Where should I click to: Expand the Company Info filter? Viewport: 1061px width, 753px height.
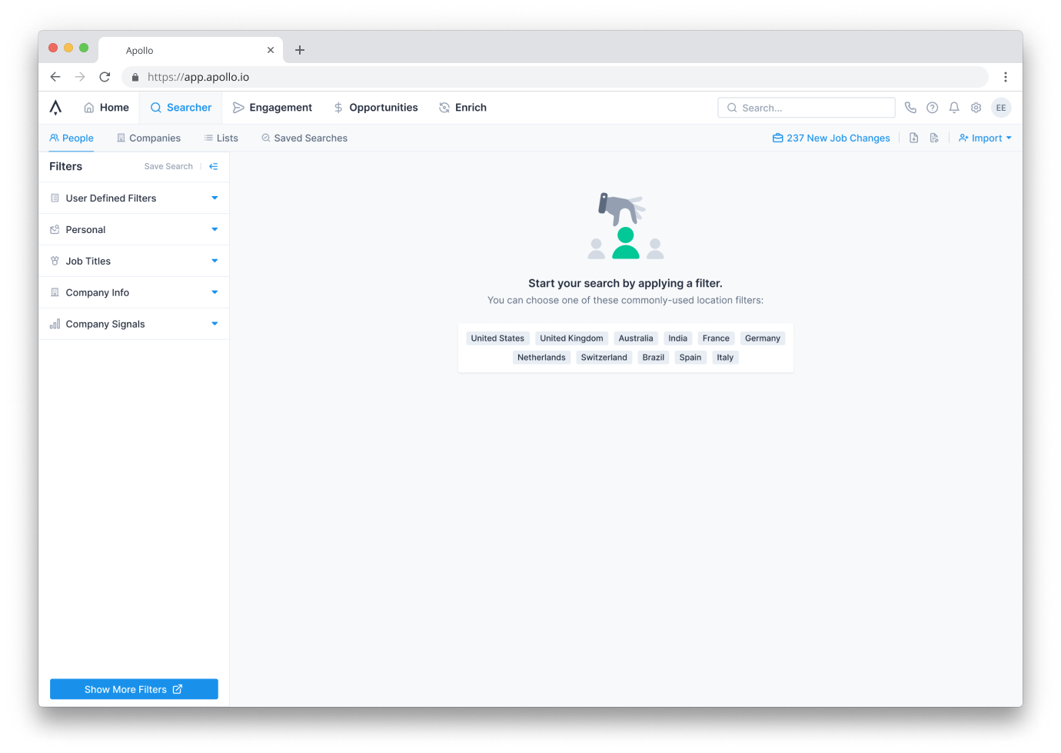[x=134, y=293]
